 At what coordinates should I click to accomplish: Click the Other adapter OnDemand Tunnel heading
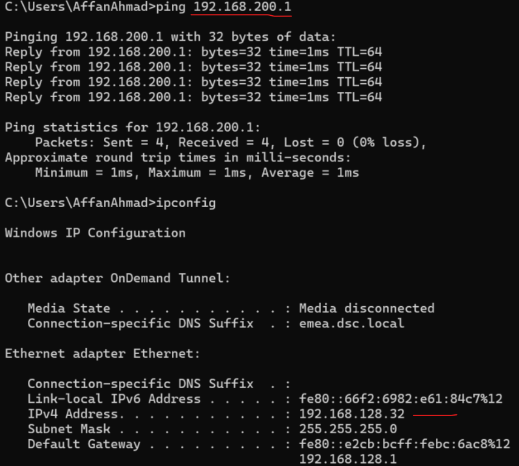pos(118,278)
